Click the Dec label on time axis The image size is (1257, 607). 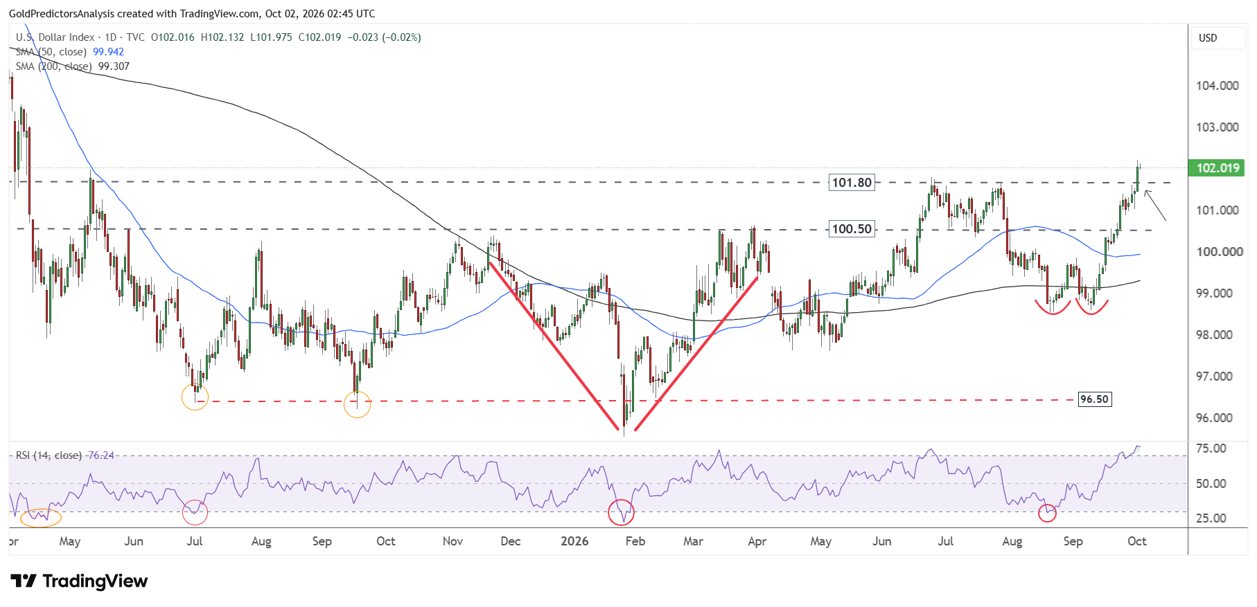coord(511,541)
